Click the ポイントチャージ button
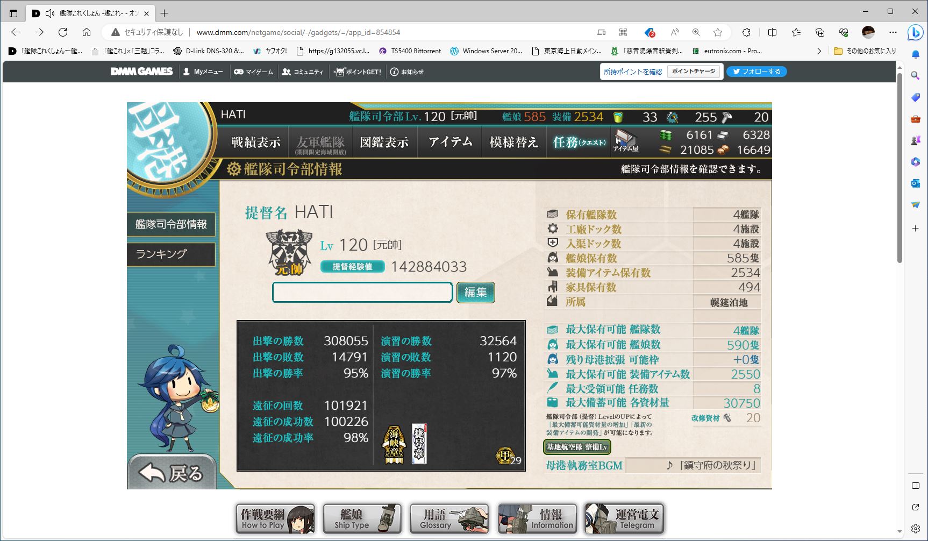928x541 pixels. tap(694, 72)
